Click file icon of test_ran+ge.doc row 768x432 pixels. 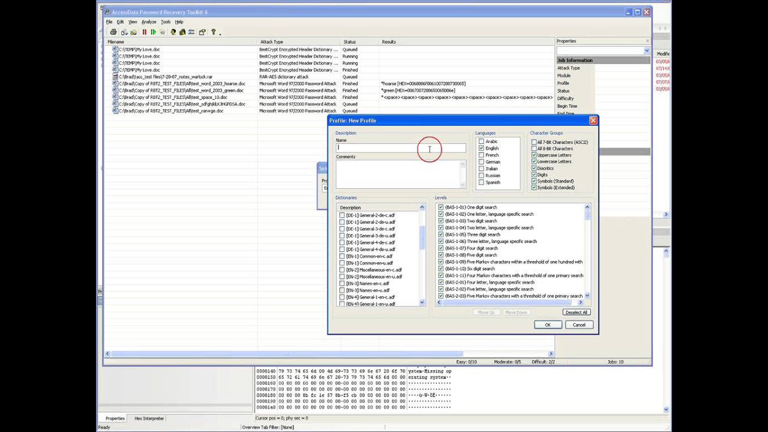tap(115, 111)
